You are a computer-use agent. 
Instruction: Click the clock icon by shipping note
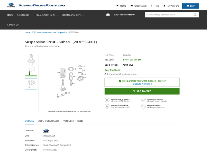tap(106, 74)
